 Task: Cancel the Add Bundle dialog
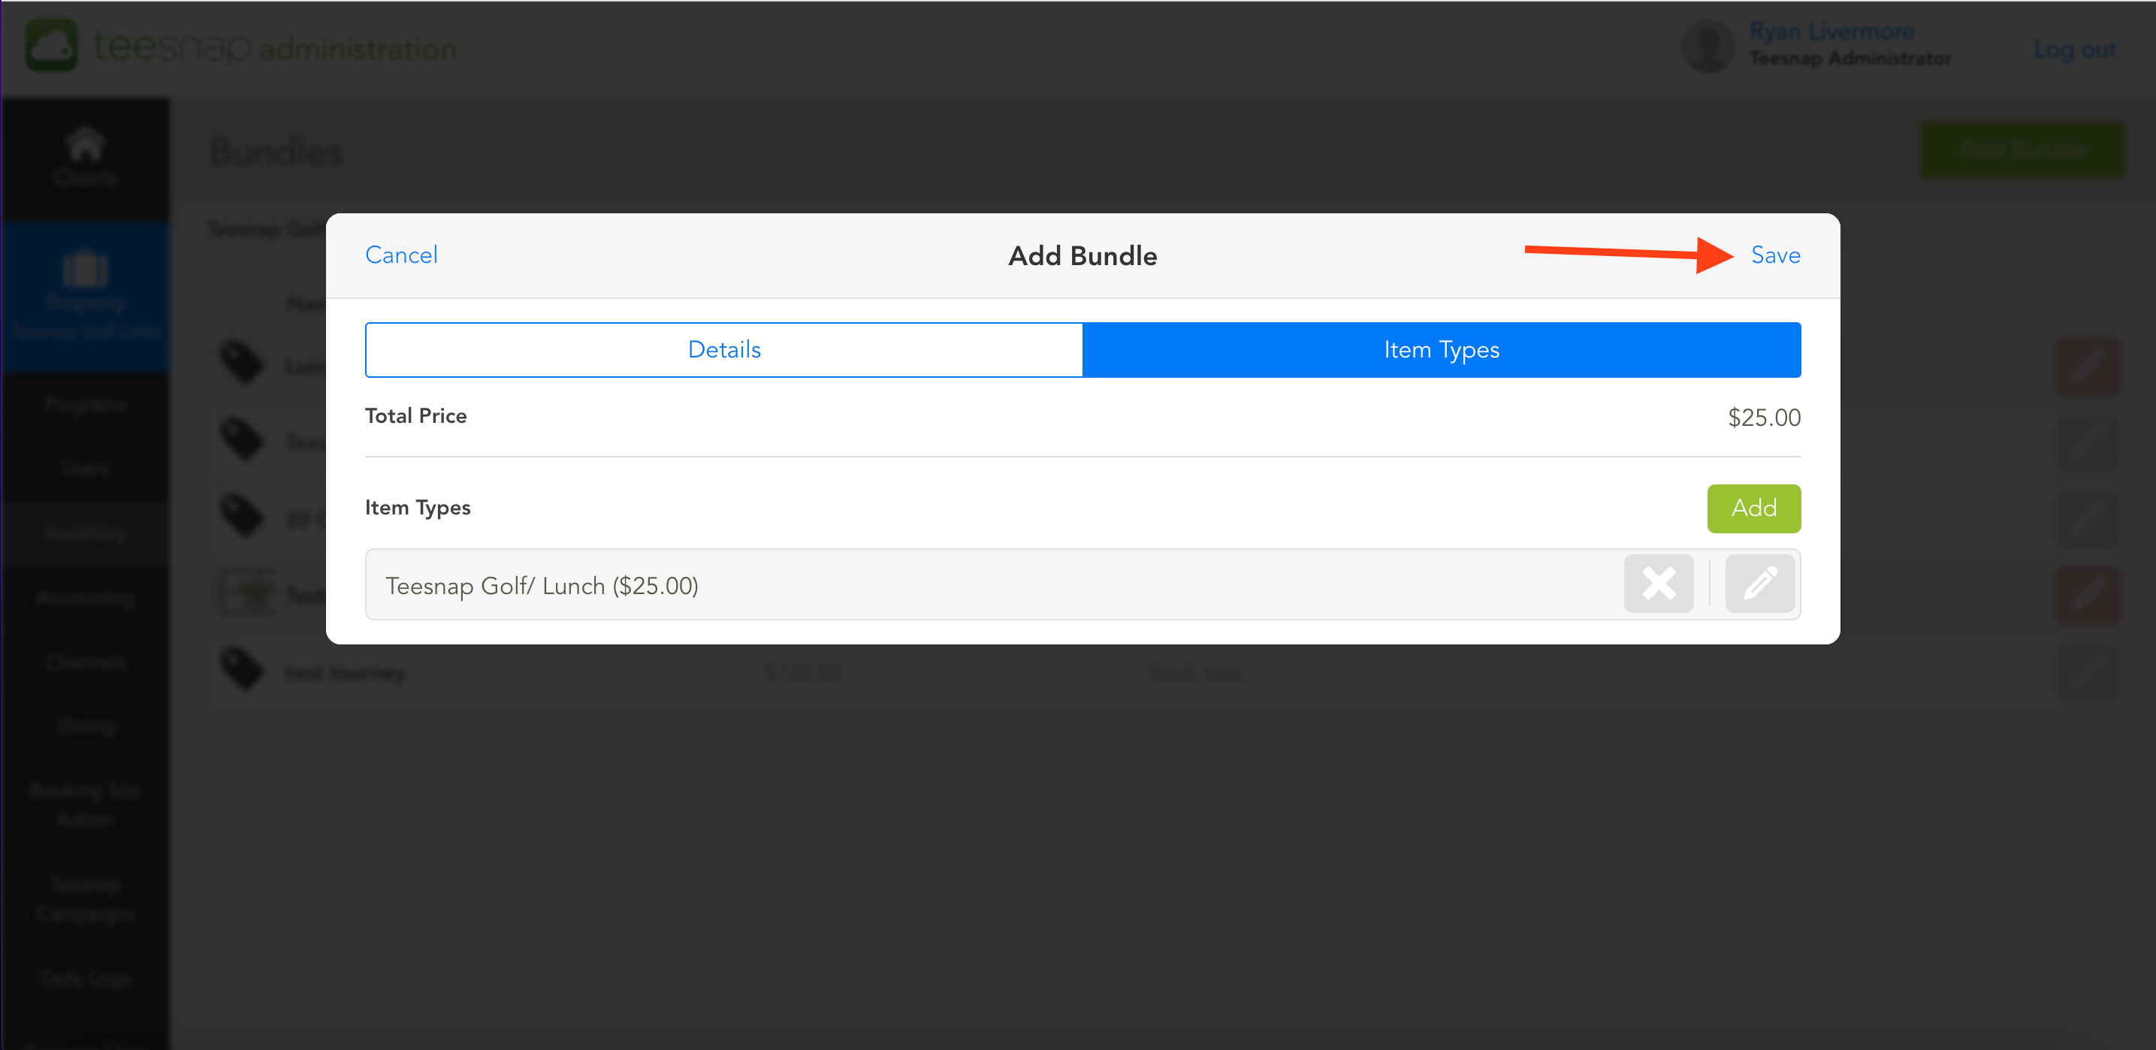click(x=401, y=255)
